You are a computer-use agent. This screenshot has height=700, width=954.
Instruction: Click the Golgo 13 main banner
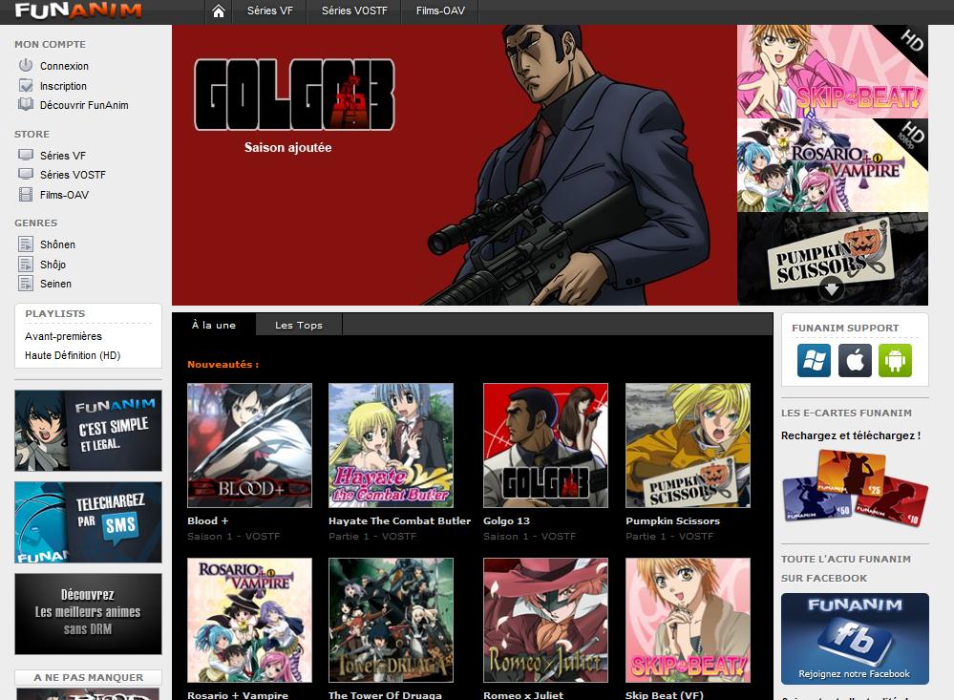click(454, 165)
